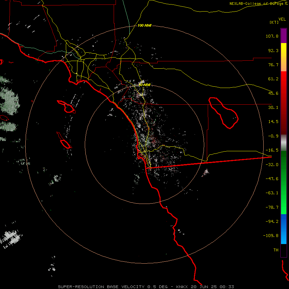
Task: Click the NEXLAB-College of DuPage label
Action: [258, 4]
